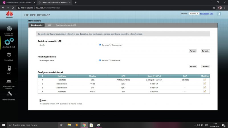Open Chrome three-dot menu
The width and height of the screenshot is (228, 128).
225,8
